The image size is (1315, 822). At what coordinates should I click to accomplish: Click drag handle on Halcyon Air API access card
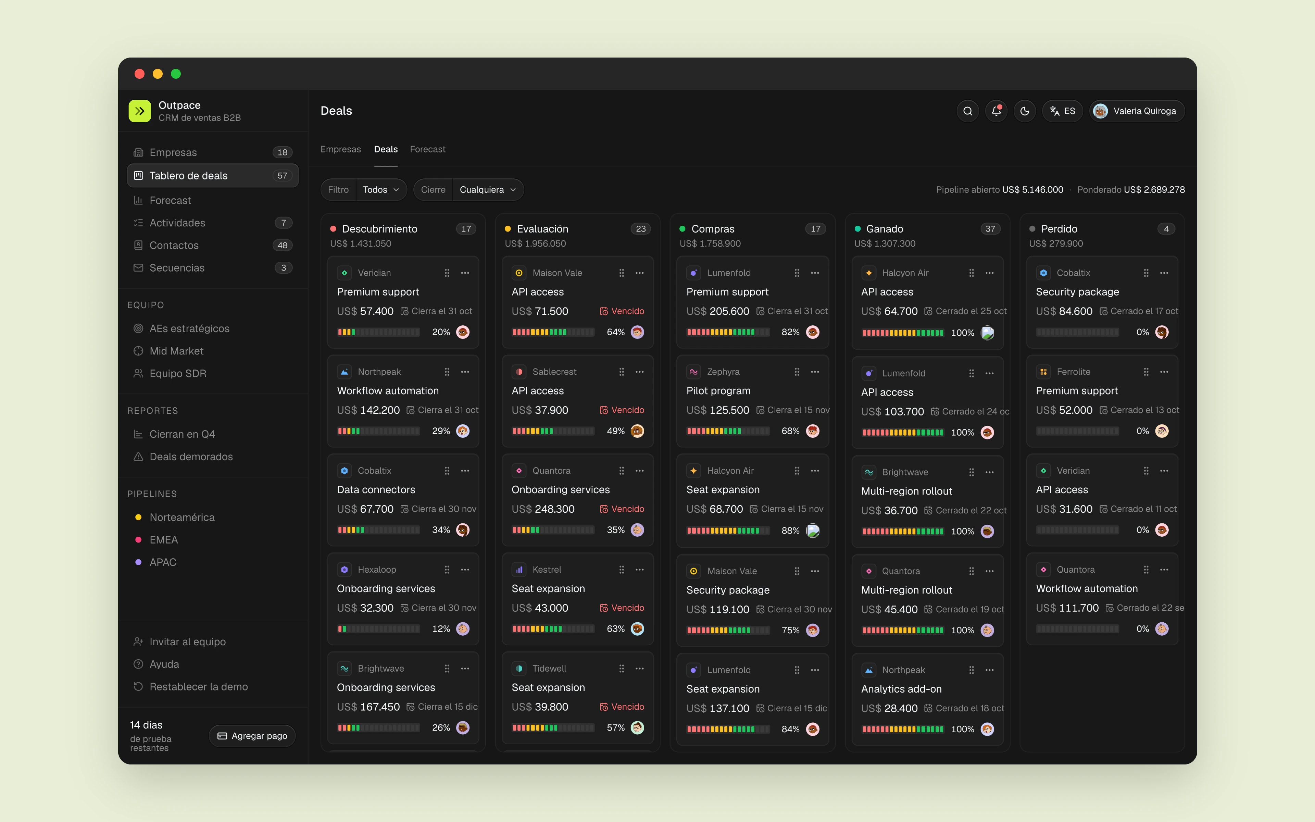pyautogui.click(x=972, y=273)
